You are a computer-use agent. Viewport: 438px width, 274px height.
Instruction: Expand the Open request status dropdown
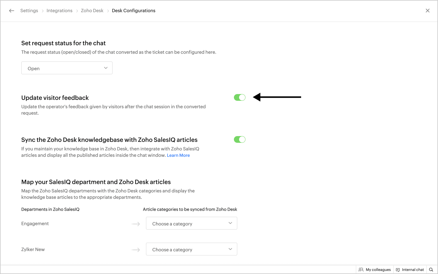67,68
